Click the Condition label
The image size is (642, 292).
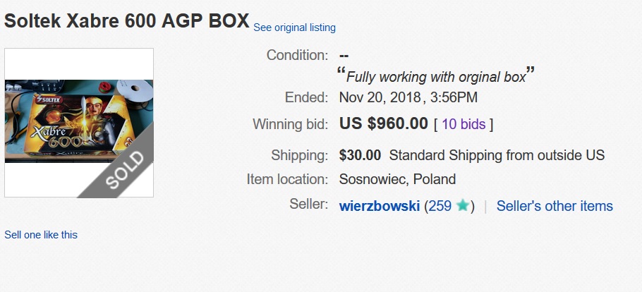coord(297,55)
